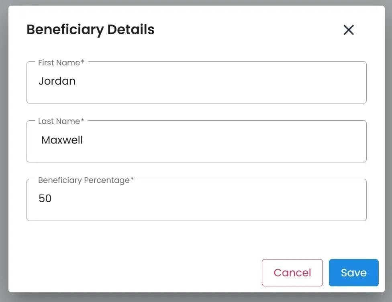The height and width of the screenshot is (302, 392).
Task: Place cursor on the name Jordan
Action: [57, 81]
